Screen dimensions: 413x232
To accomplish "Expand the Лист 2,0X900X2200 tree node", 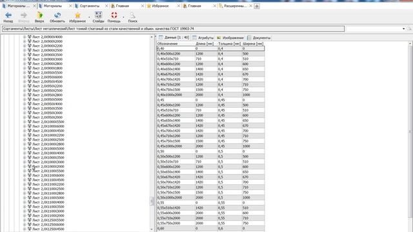I will [x=25, y=46].
